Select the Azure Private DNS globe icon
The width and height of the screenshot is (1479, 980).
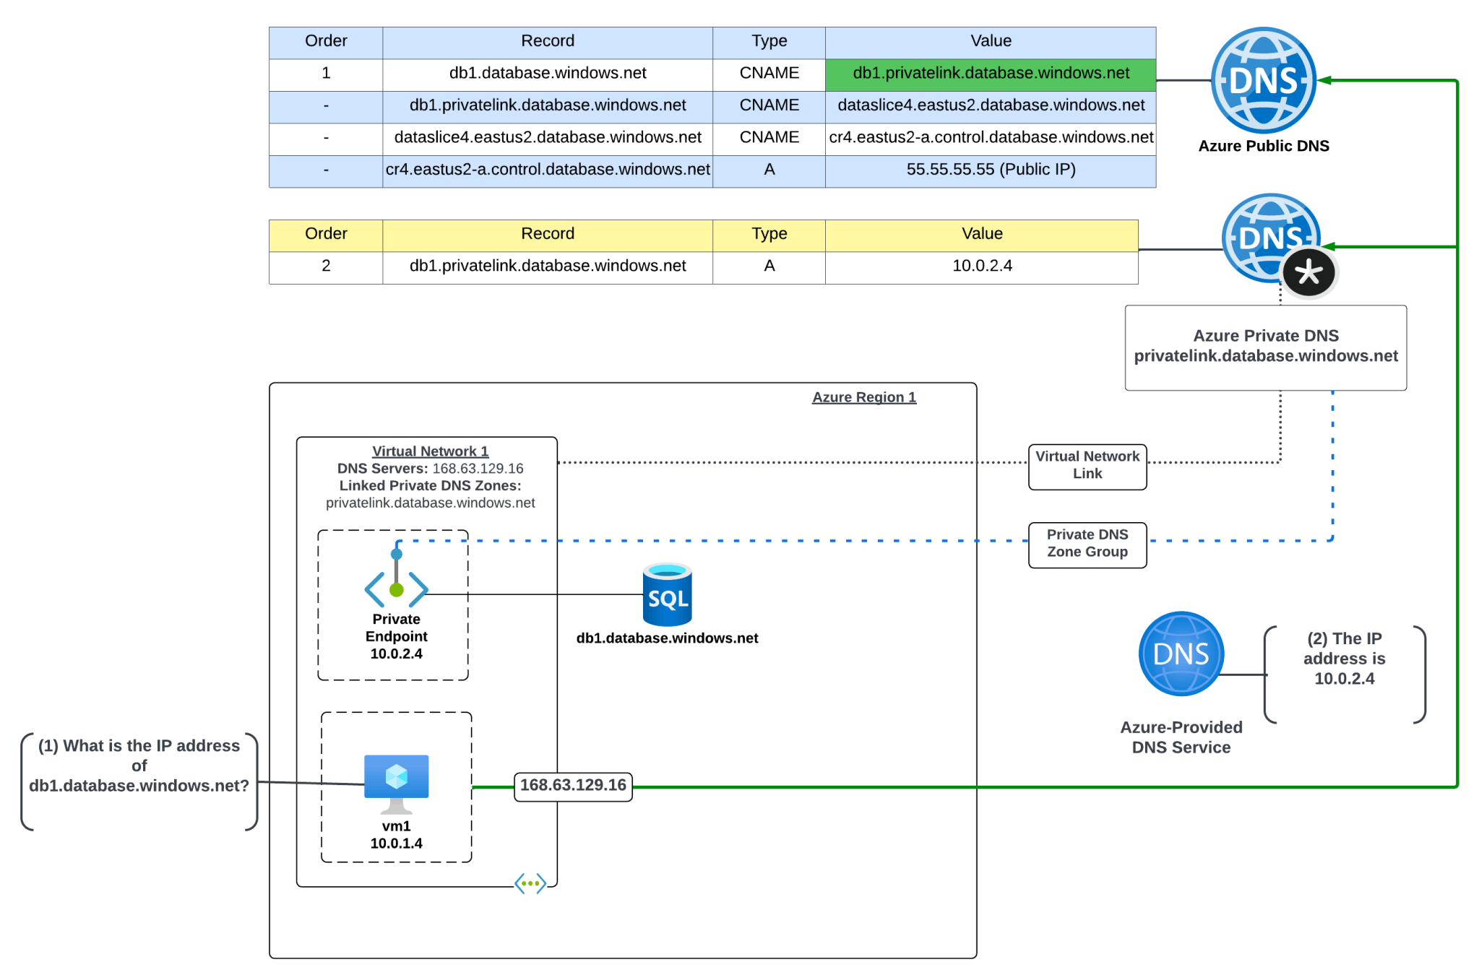1271,238
